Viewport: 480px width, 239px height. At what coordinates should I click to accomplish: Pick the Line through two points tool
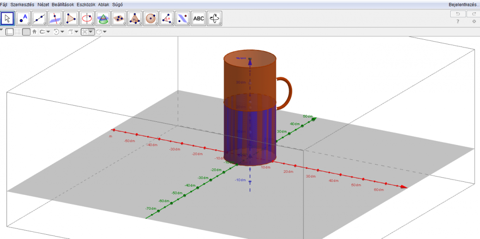coord(39,19)
